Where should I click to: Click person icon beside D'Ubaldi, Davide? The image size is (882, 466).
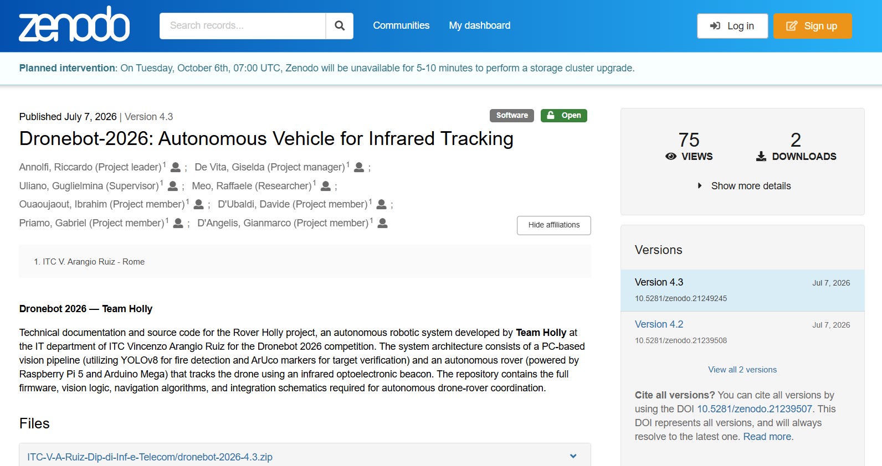[381, 204]
